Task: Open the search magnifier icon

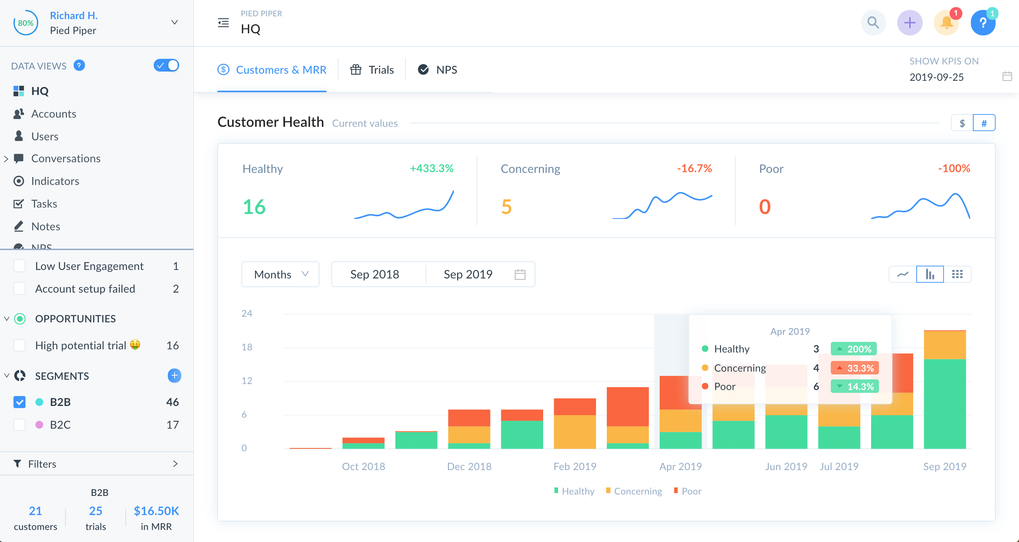Action: click(873, 23)
